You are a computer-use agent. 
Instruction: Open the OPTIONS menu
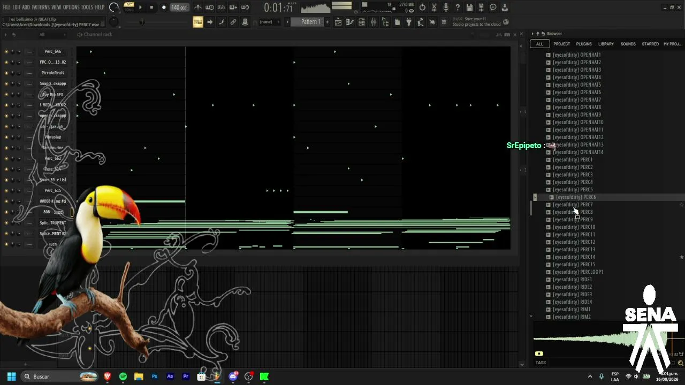[71, 7]
